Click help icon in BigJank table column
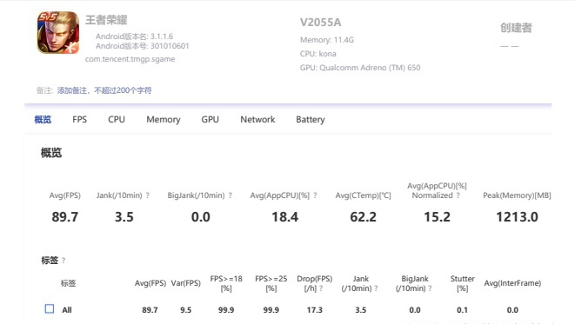The height and width of the screenshot is (324, 575). click(430, 288)
